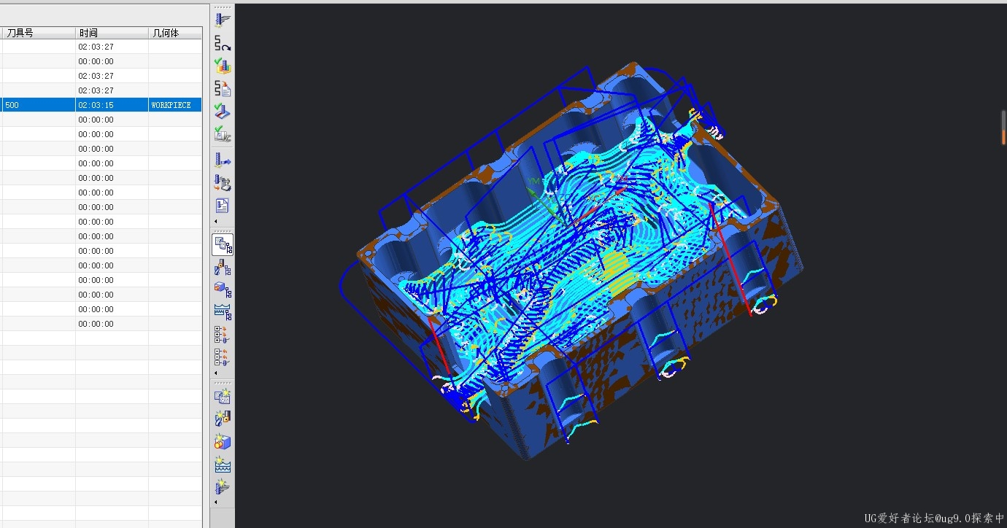The height and width of the screenshot is (528, 1007).
Task: Switch to Machine Tool View
Action: pos(223,268)
